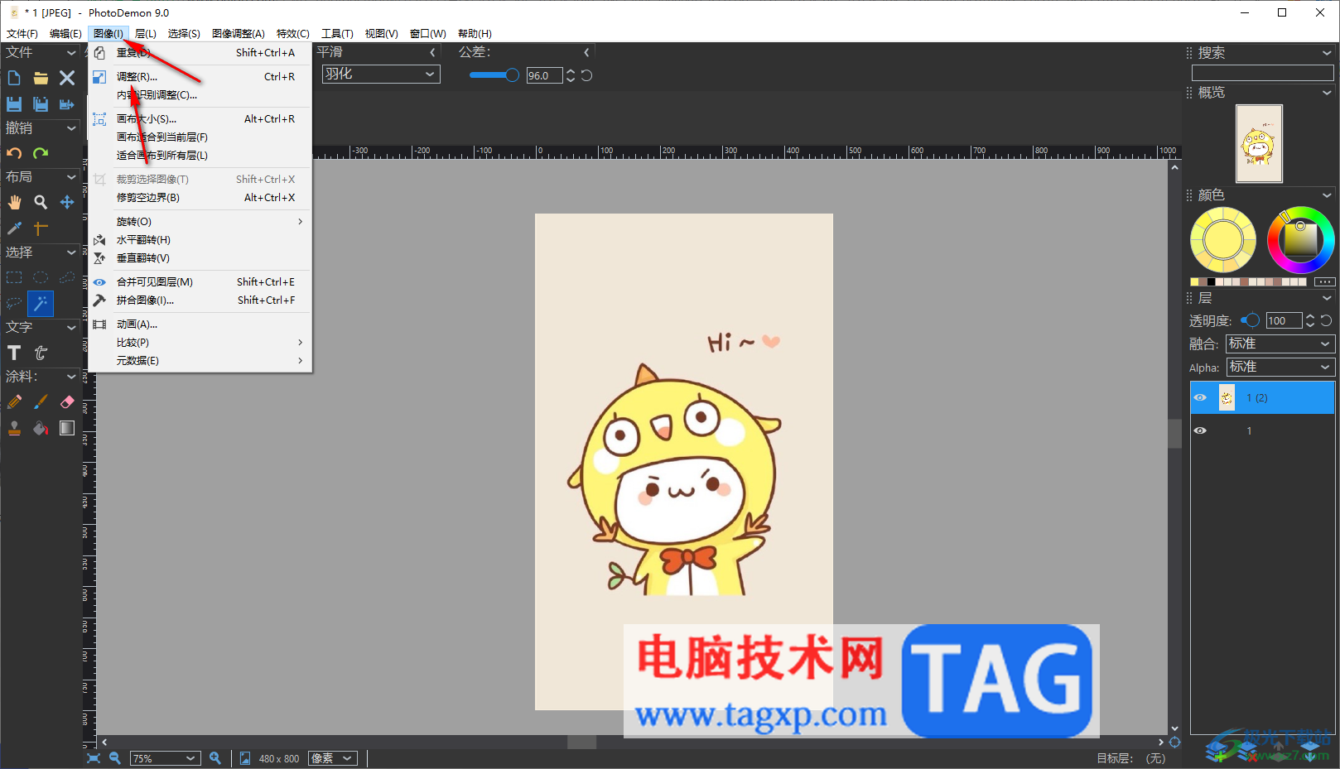Collapse the 涂料 tool section

71,377
